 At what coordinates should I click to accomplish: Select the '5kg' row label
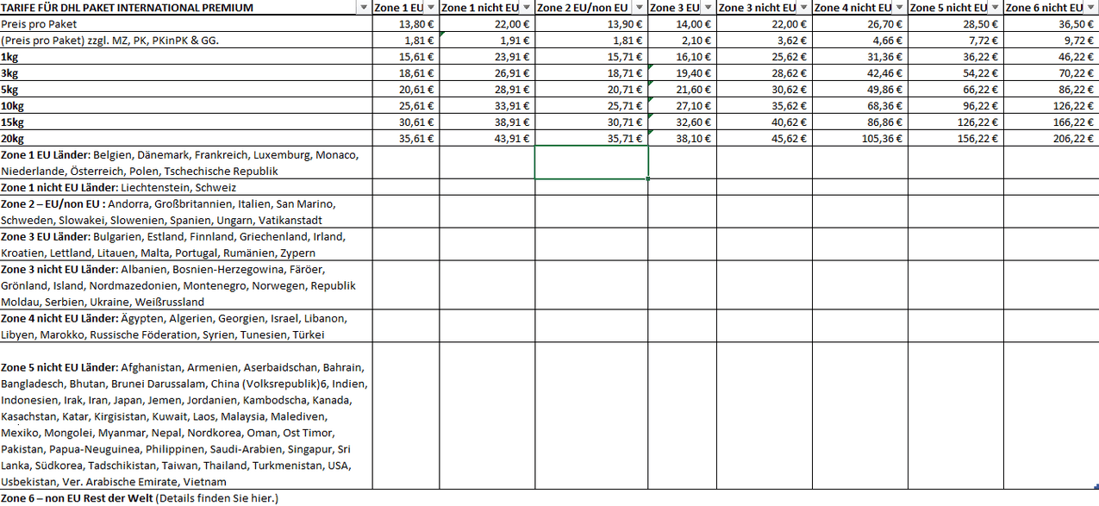click(186, 90)
